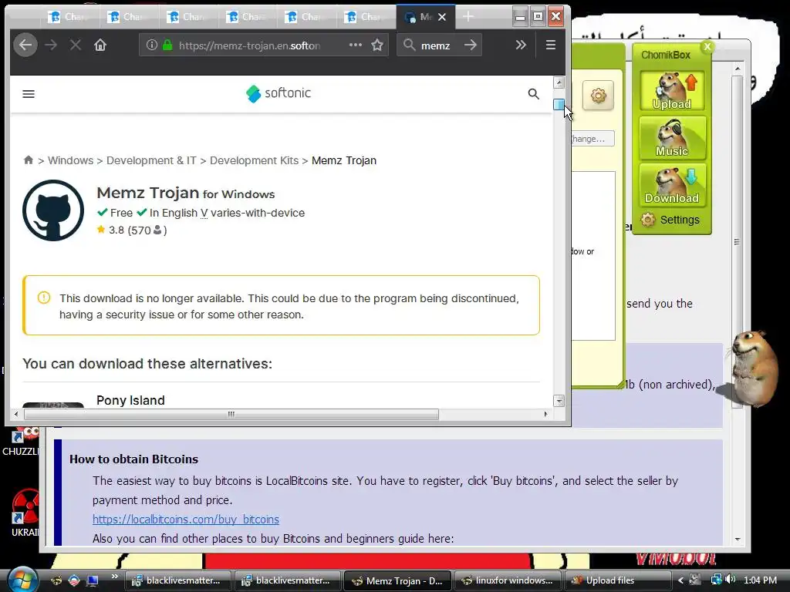Open the Windows Start orb
The width and height of the screenshot is (790, 592).
(x=23, y=580)
